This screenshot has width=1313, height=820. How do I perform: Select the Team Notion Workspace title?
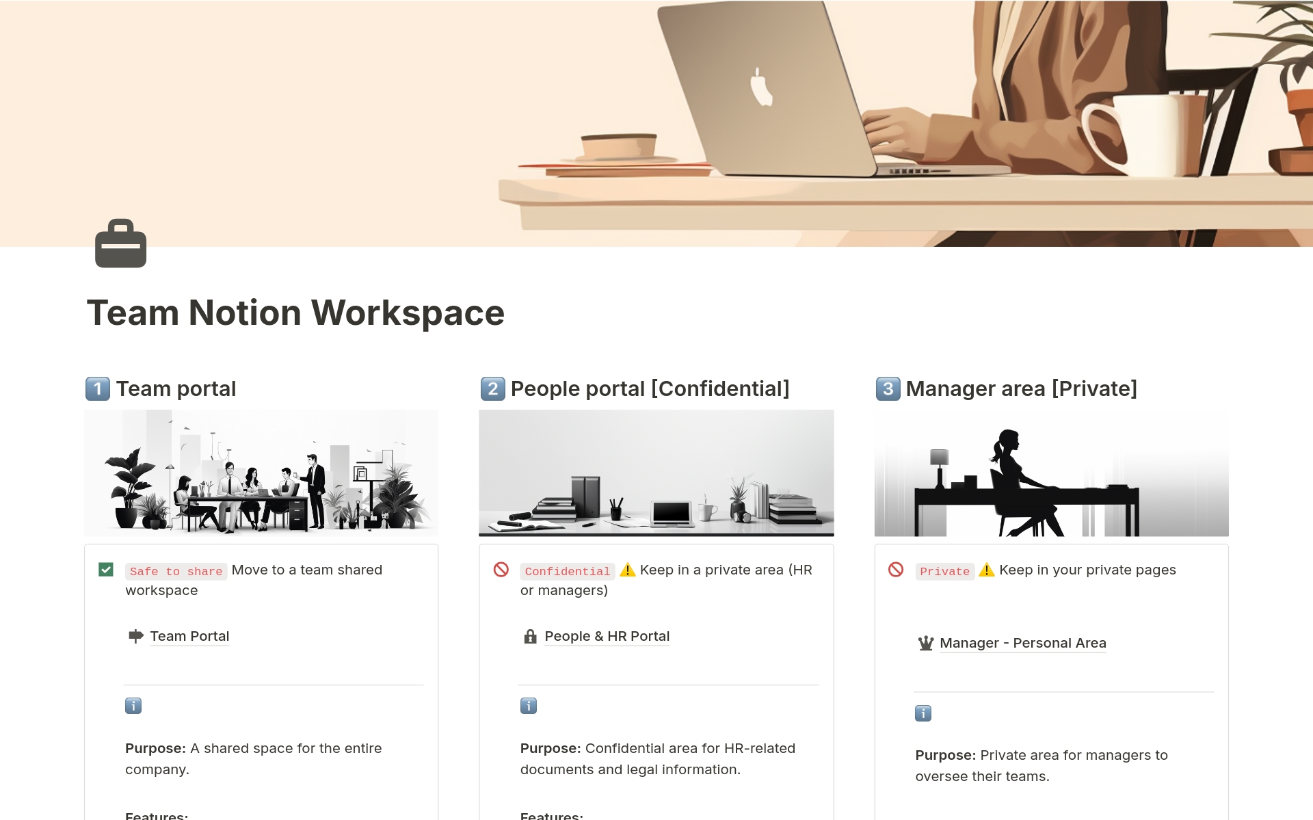tap(295, 310)
